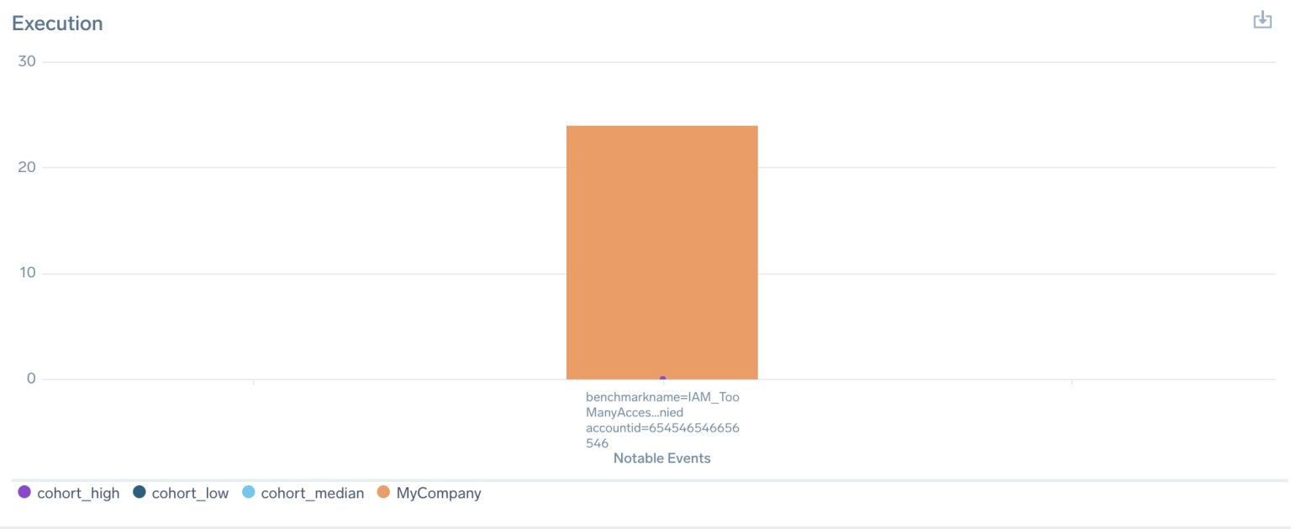Click the dark blue cohort_low legend dot

(x=140, y=492)
